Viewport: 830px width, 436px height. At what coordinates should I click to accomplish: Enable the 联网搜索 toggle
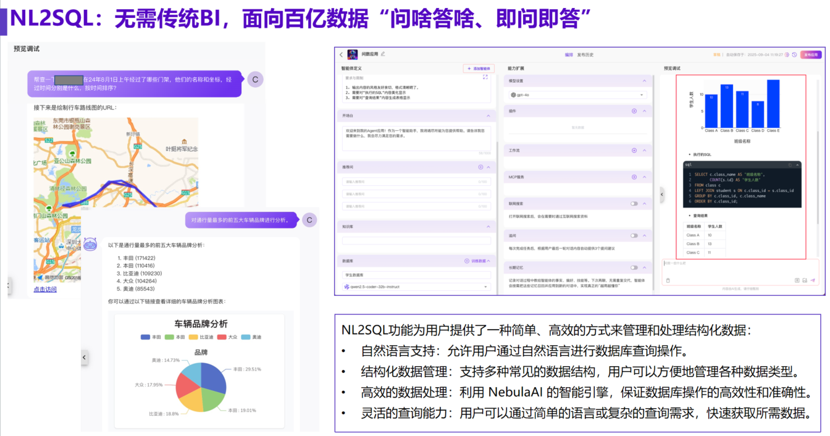(634, 203)
